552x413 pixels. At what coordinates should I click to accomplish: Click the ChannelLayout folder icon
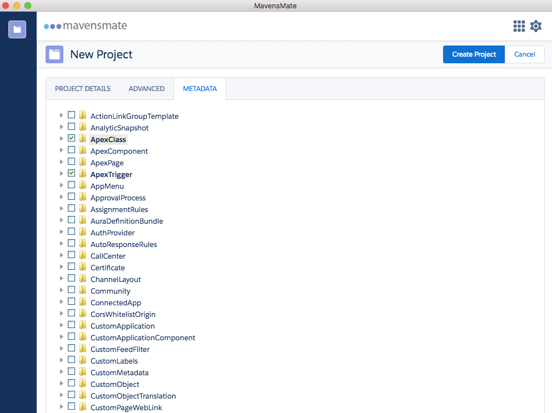(x=82, y=278)
